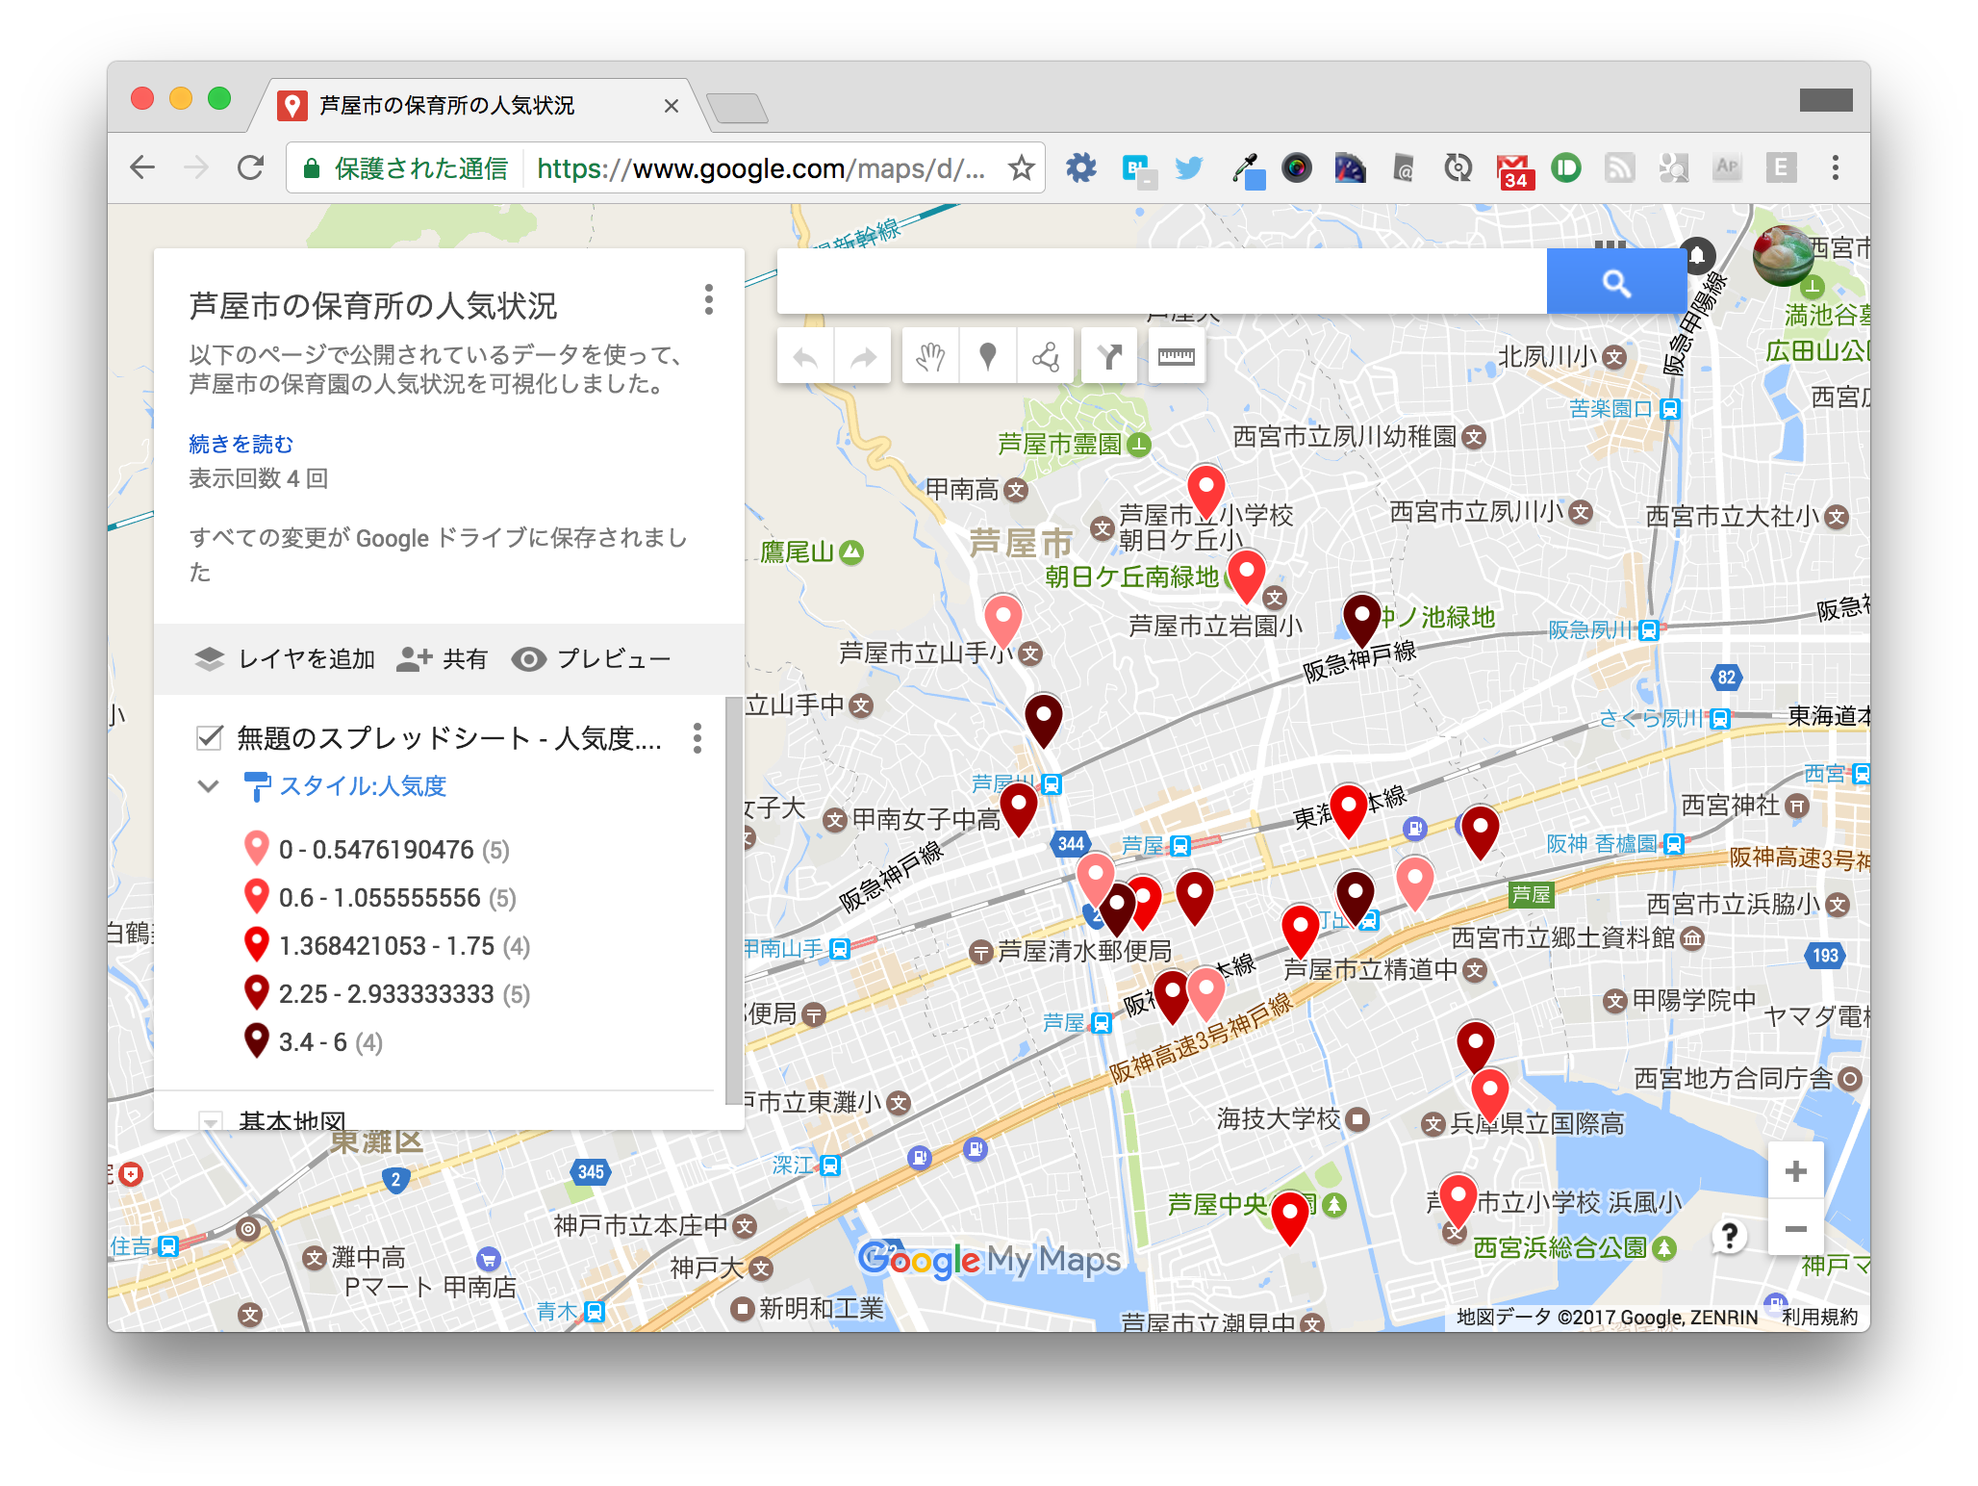Click the green circular ID extension icon
The image size is (1978, 1486).
click(1565, 168)
